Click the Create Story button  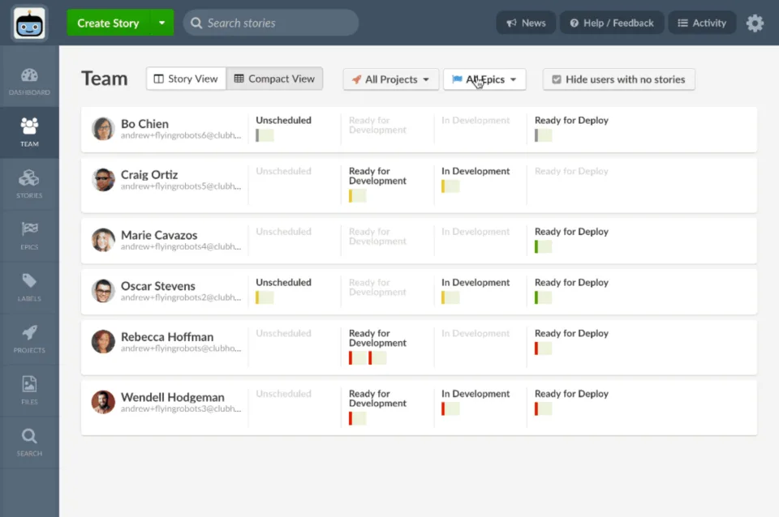click(108, 23)
